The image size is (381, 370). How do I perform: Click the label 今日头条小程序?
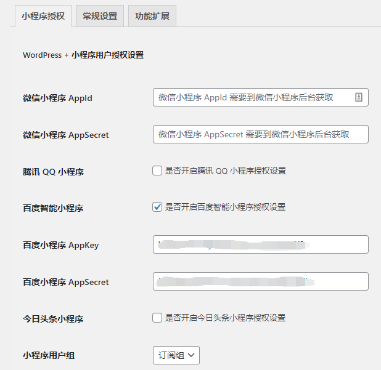(53, 319)
